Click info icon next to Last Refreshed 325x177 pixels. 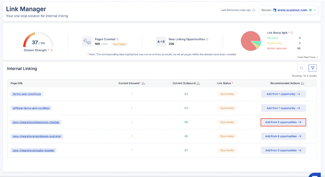254,10
